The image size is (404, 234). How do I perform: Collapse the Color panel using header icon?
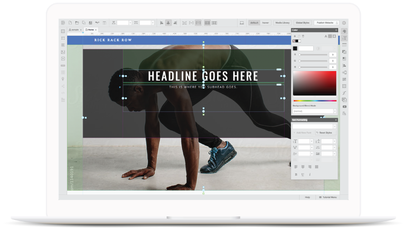point(336,30)
